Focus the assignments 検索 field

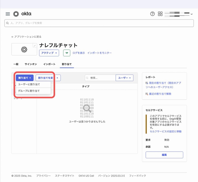[100, 78]
